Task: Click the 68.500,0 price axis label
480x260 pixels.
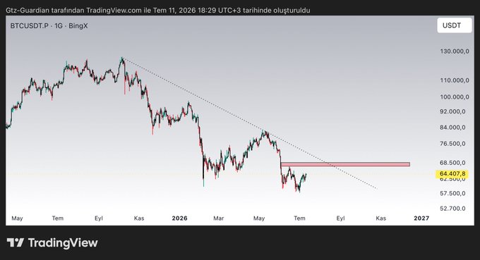Action: click(x=452, y=163)
